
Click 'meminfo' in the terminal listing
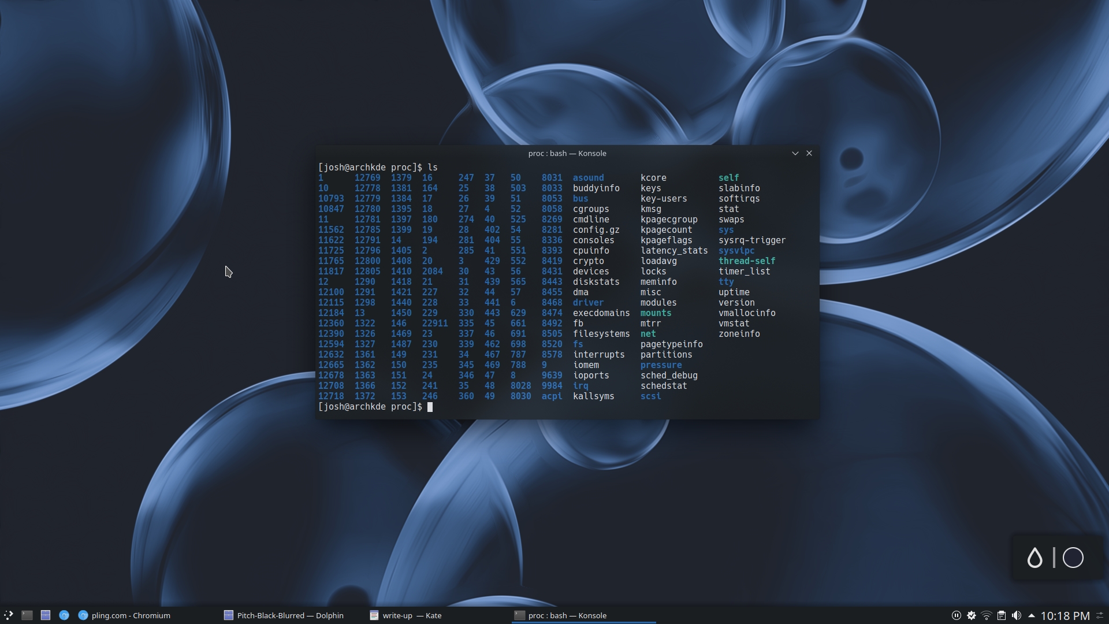pos(658,282)
